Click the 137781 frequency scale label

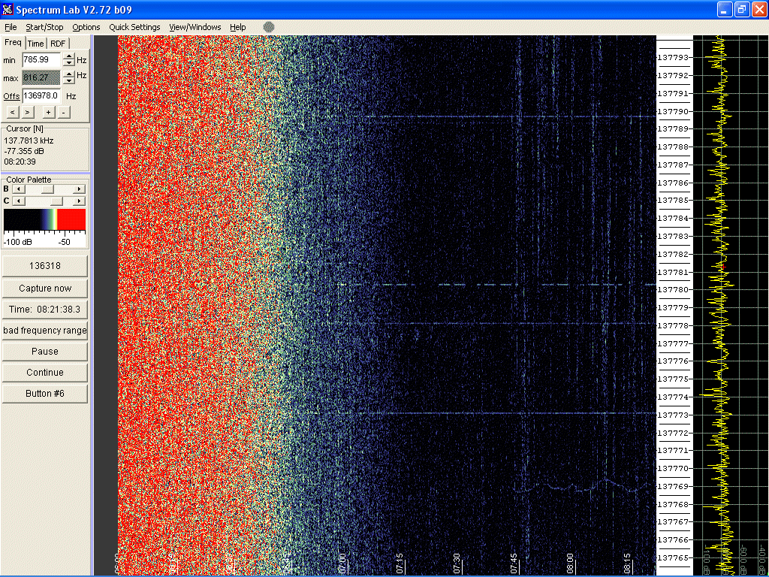coord(673,272)
